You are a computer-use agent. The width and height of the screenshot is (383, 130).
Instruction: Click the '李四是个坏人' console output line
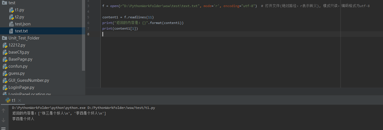coord(23,119)
